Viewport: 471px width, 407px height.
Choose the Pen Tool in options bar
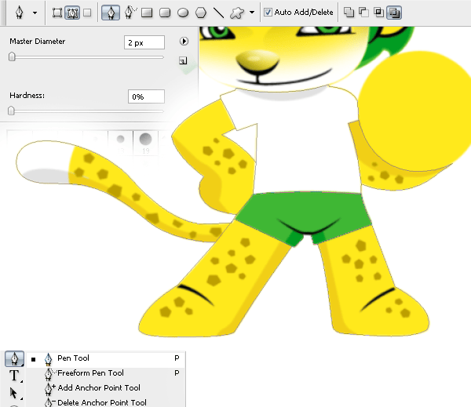[111, 13]
